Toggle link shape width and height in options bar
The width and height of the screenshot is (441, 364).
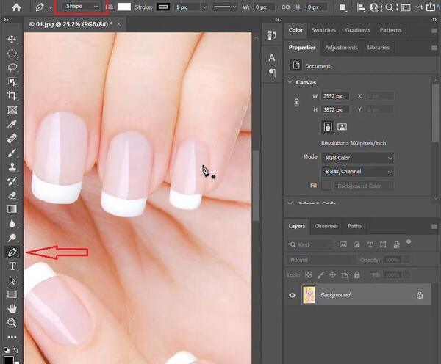pyautogui.click(x=285, y=7)
